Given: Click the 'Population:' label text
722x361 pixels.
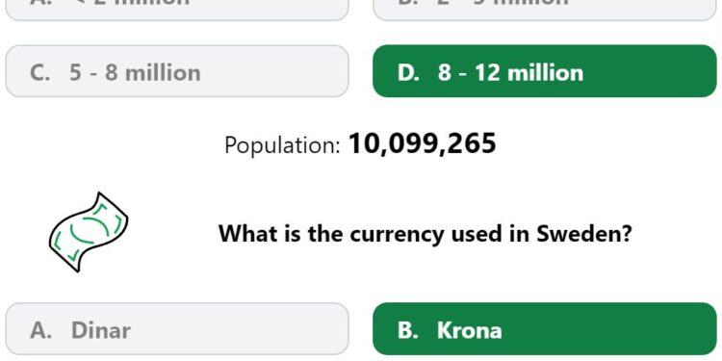Looking at the screenshot, I should [x=282, y=145].
